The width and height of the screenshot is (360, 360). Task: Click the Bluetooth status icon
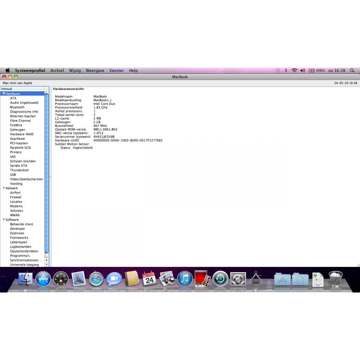coord(286,71)
